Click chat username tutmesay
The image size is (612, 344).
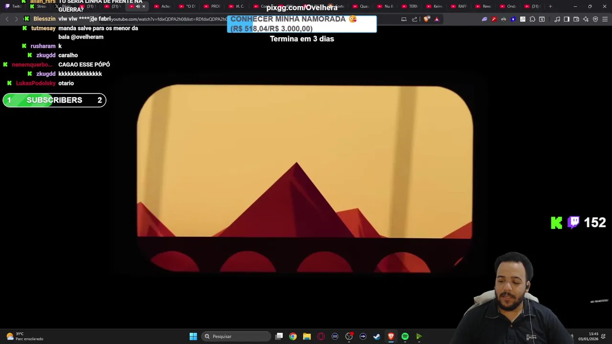[44, 28]
